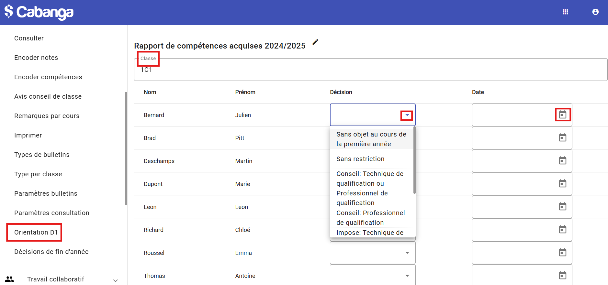
Task: Collapse the Décision dropdown arrow for Bernard
Action: click(407, 115)
